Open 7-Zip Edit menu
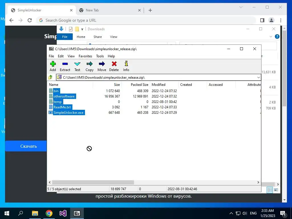This screenshot has height=219, width=292. [61, 56]
